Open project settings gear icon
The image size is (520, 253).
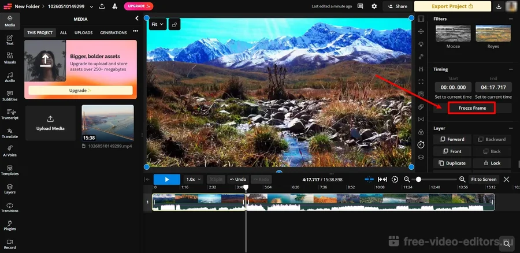pos(374,6)
